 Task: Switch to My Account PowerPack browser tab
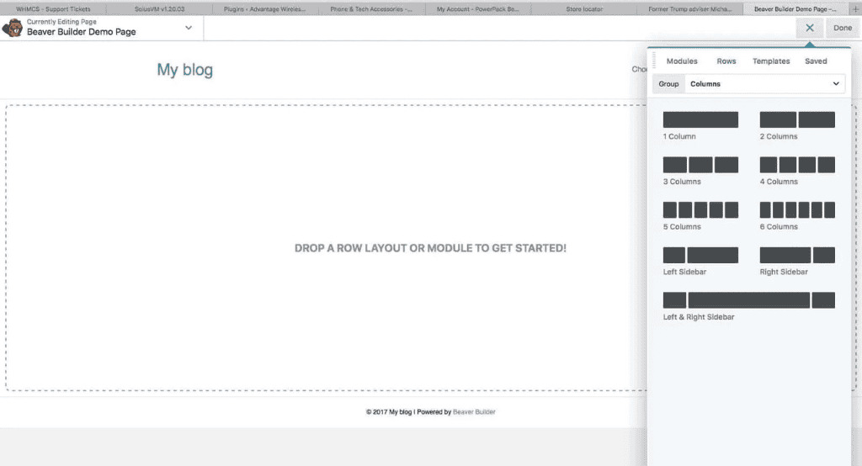478,8
